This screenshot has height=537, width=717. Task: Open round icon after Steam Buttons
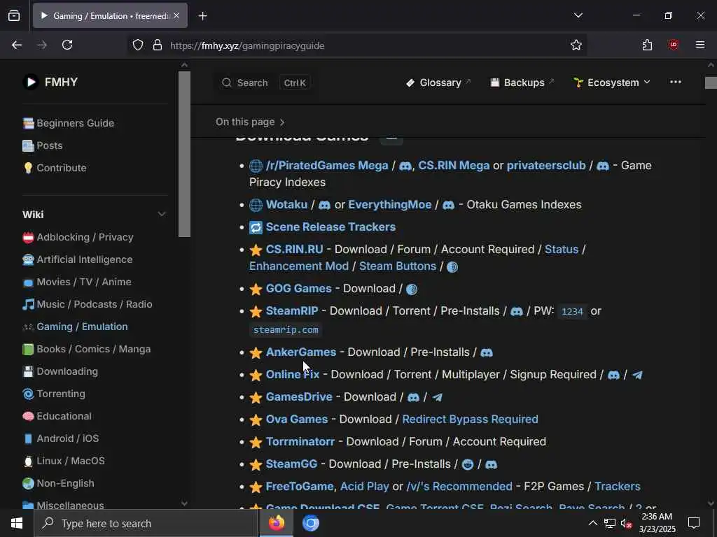[452, 266]
